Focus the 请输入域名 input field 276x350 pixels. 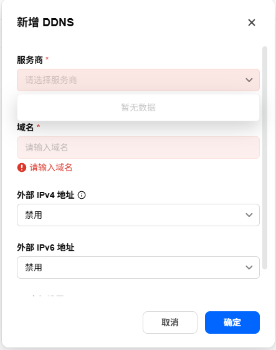(138, 147)
